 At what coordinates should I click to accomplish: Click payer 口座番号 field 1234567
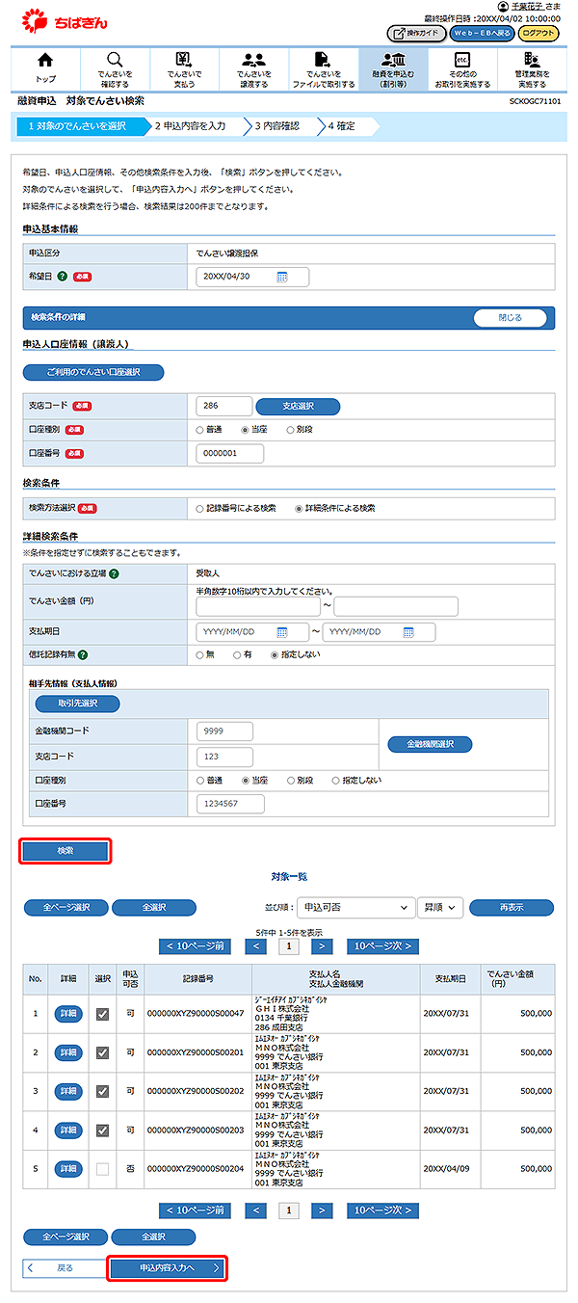[x=230, y=804]
